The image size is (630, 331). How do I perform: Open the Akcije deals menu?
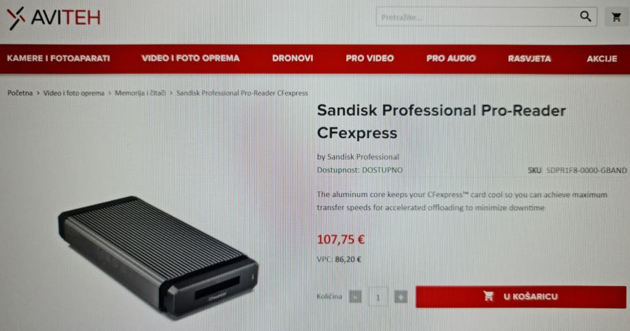pyautogui.click(x=601, y=59)
